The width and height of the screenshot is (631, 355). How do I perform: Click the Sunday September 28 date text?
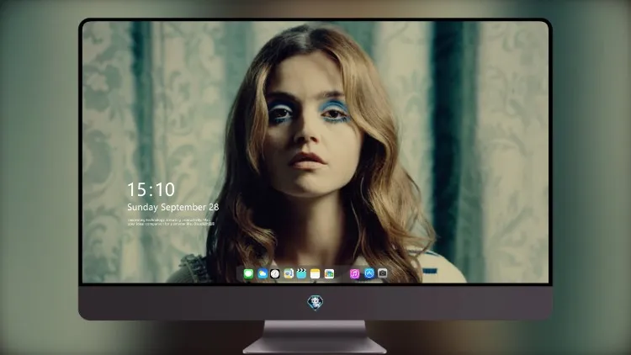coord(173,207)
